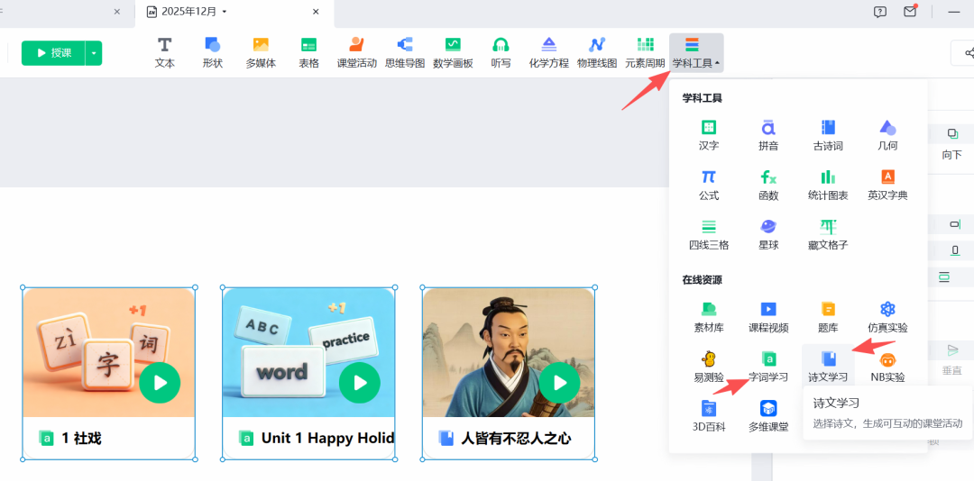Open the 易测验 quiz tool
The width and height of the screenshot is (974, 481).
[709, 367]
